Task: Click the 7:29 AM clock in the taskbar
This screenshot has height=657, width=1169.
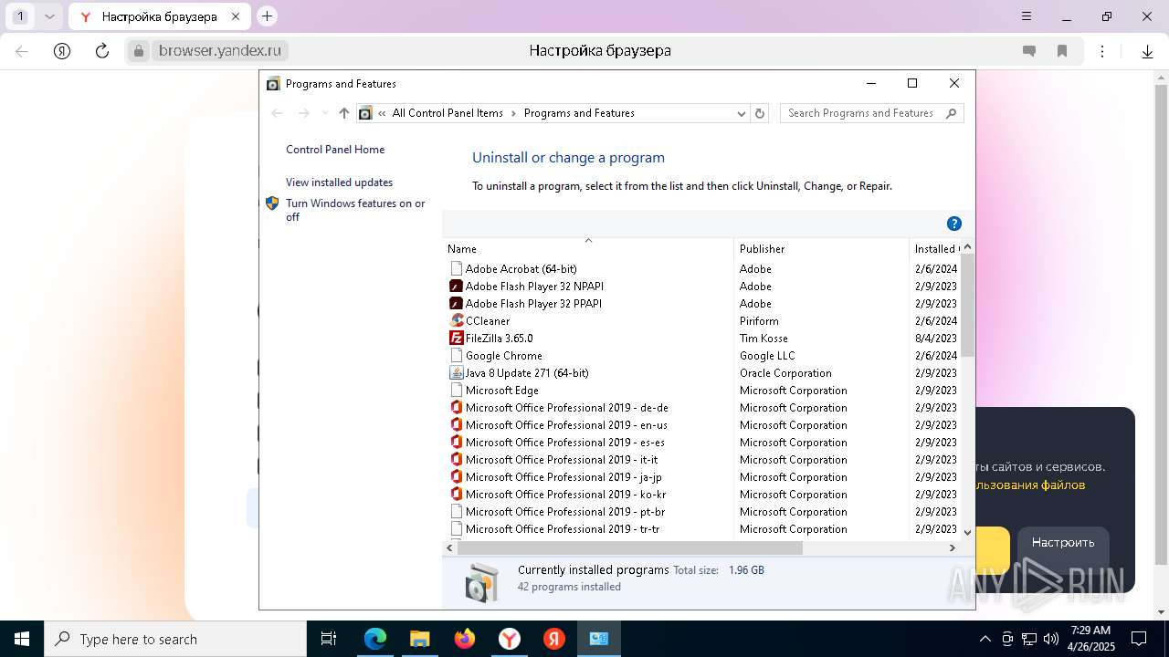Action: (x=1090, y=631)
